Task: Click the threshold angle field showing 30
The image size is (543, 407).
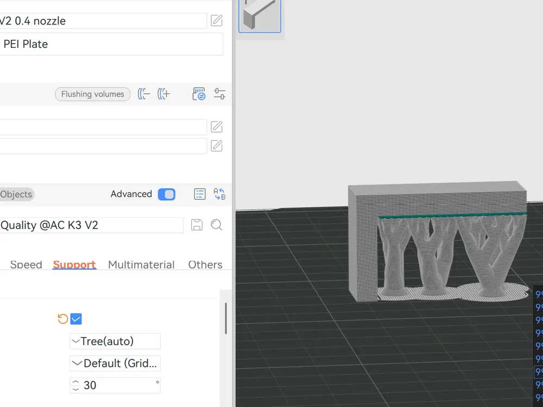Action: point(115,385)
